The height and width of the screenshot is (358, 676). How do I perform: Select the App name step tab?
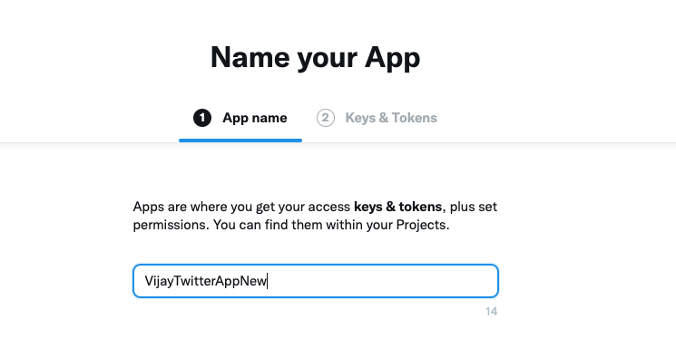click(240, 118)
